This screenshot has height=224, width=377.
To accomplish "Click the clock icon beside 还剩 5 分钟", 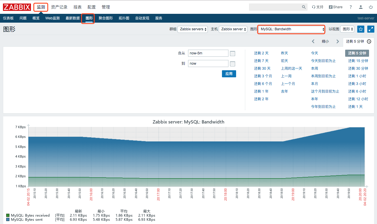I will point(369,41).
